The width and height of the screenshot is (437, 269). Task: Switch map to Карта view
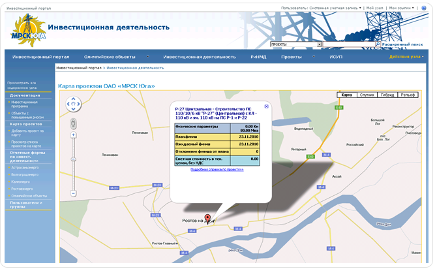pos(346,95)
